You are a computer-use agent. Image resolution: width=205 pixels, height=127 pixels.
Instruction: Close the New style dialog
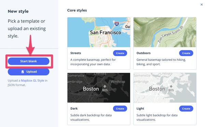[x=202, y=4]
